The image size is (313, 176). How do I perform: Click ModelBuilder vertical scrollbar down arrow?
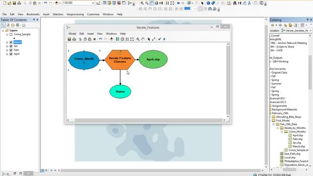[x=228, y=116]
